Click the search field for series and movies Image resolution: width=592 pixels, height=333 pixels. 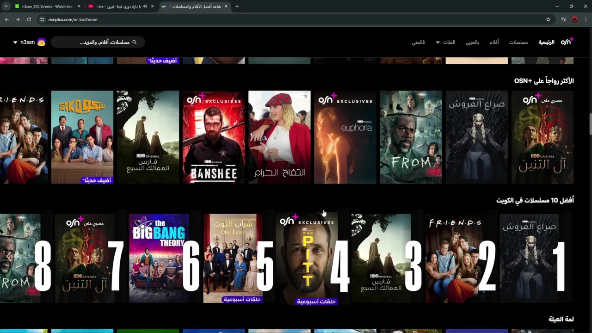98,42
